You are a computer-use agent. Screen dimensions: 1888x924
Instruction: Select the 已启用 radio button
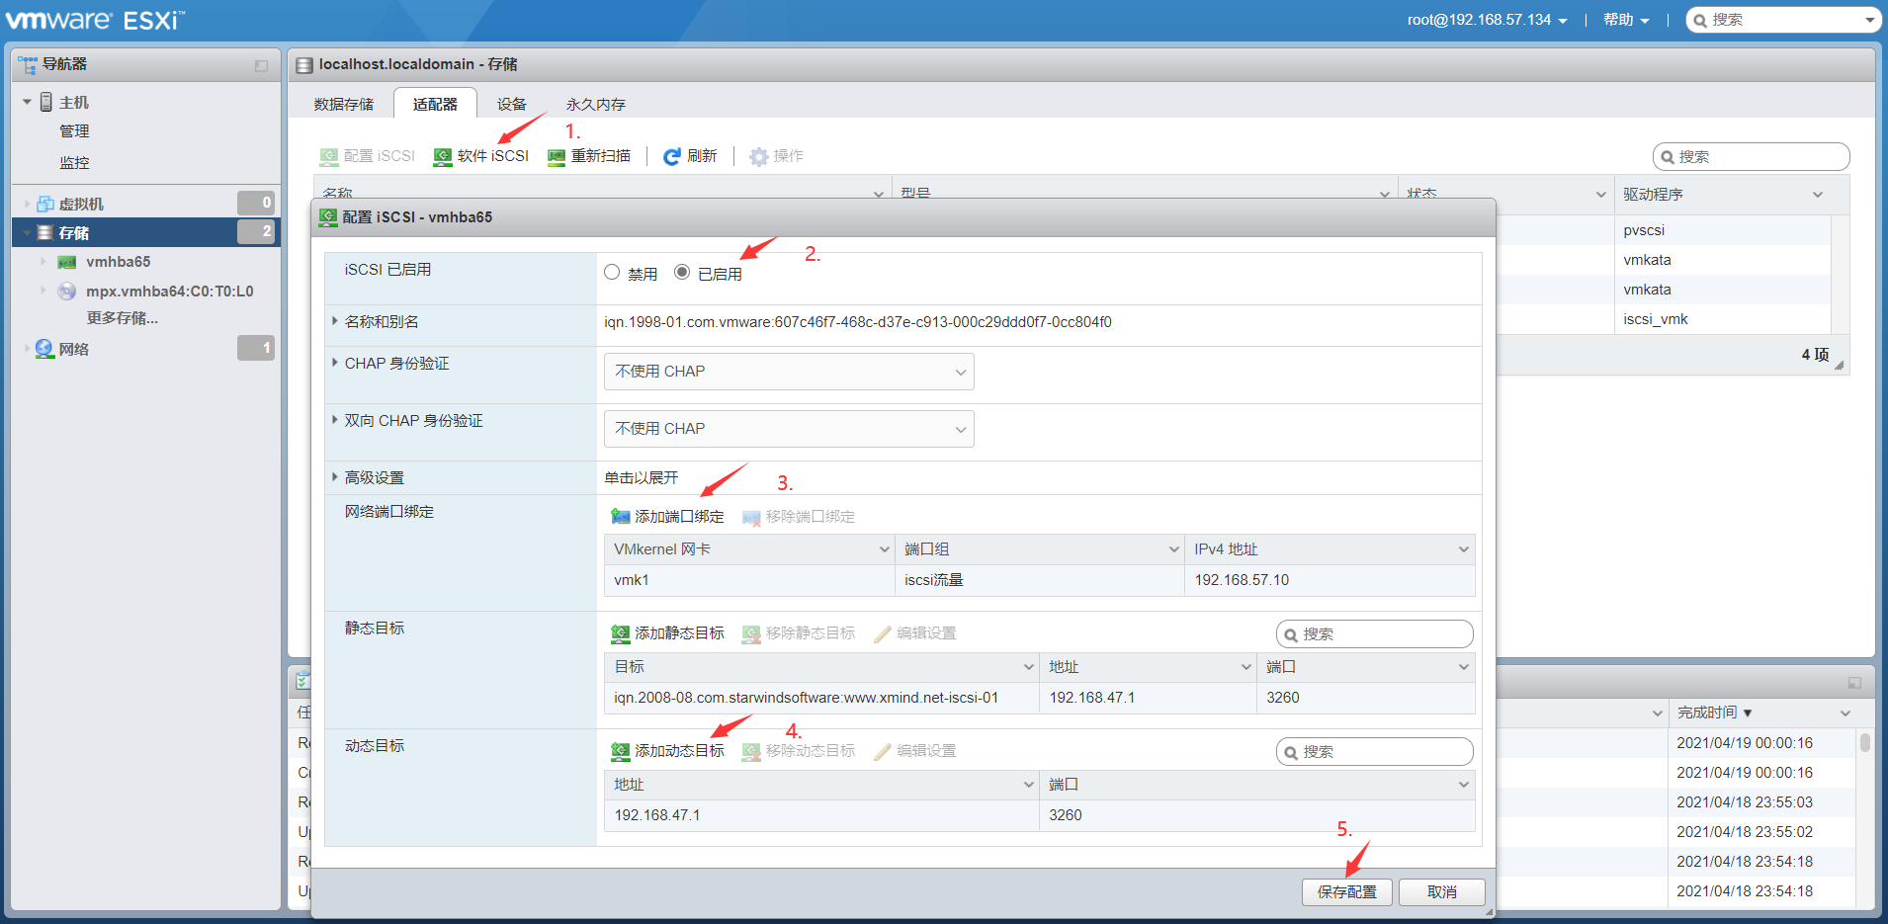(x=681, y=272)
